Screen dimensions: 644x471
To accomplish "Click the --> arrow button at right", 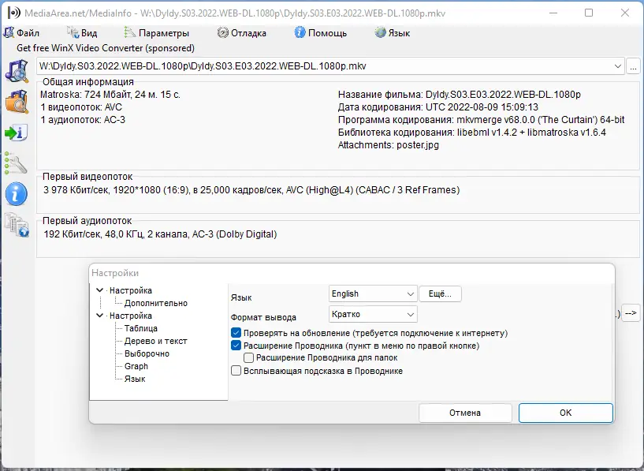I will click(631, 313).
